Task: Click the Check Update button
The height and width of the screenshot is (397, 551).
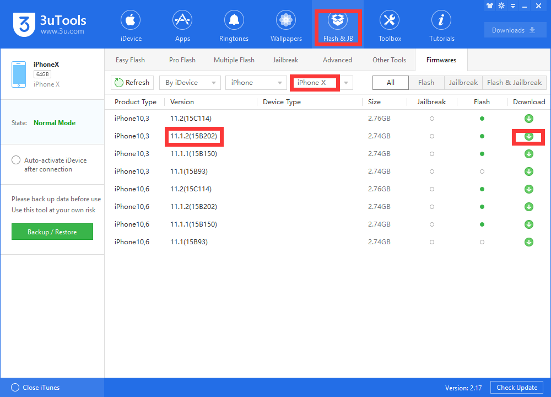Action: [x=517, y=388]
